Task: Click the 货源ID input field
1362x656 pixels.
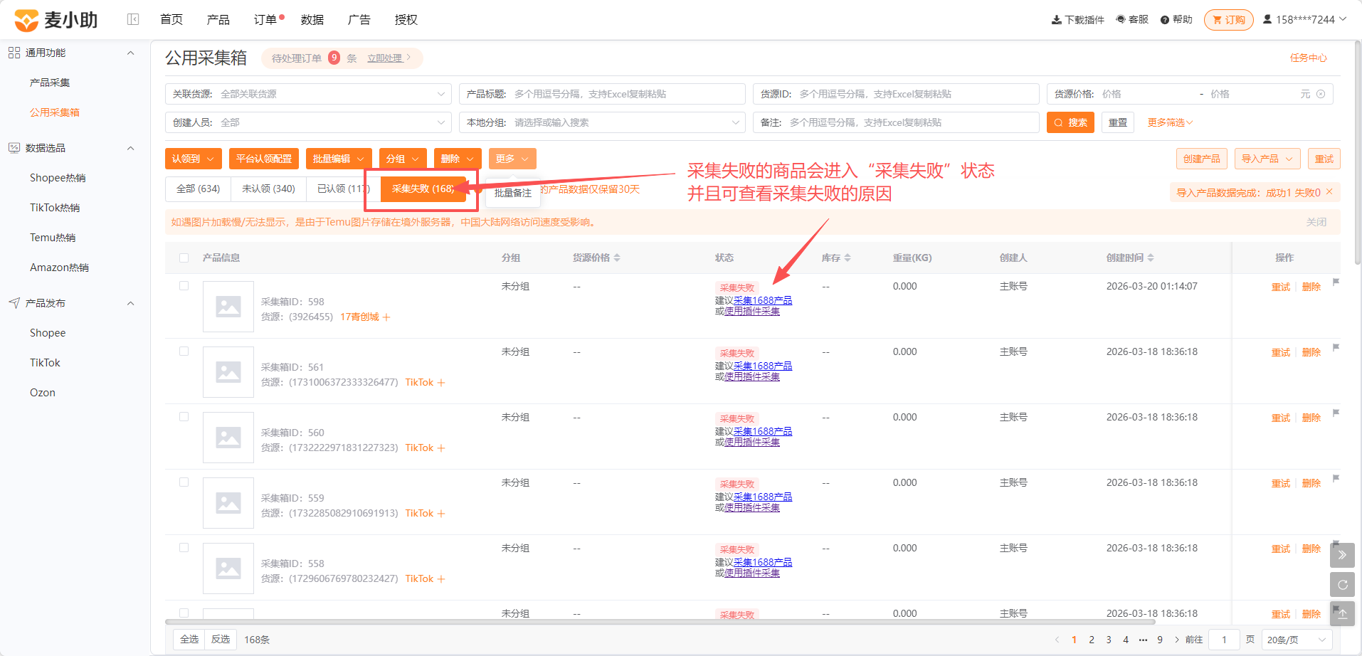Action: click(896, 94)
